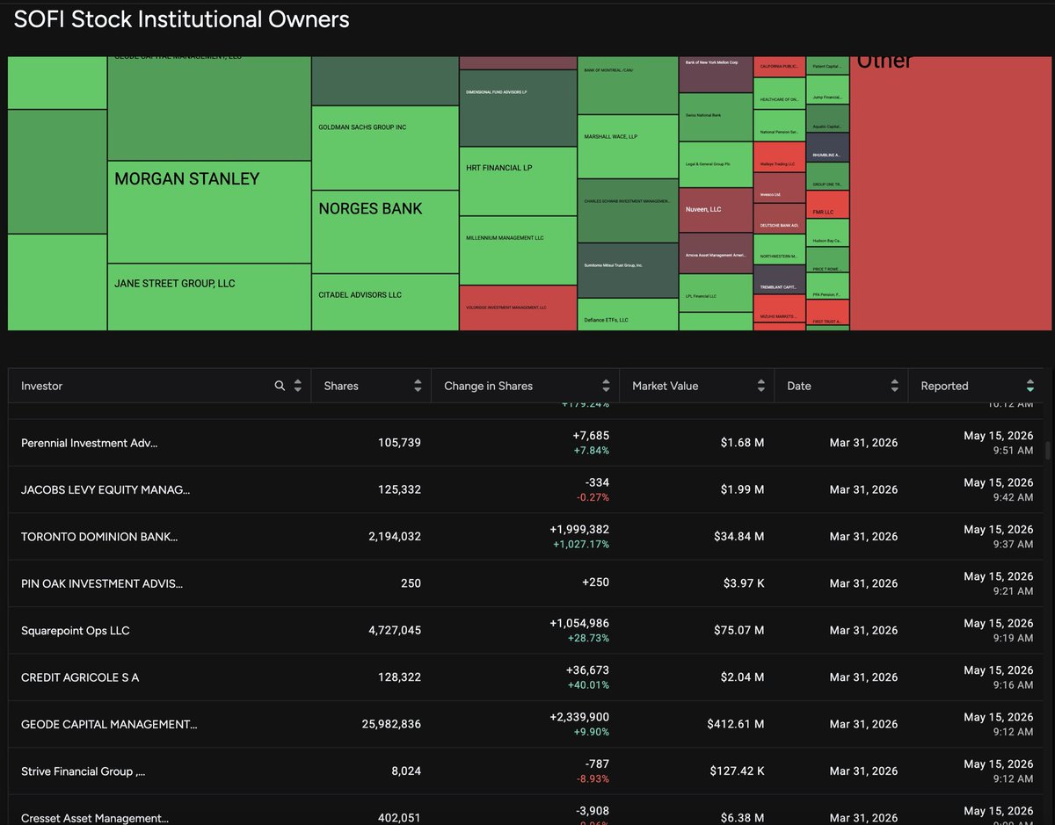Click the SOFI Stock Institutional Owners heading

coord(181,19)
